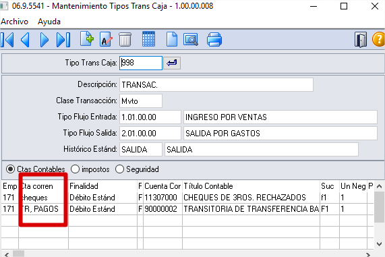Select cell 90000002 in the grid
The height and width of the screenshot is (257, 385).
tap(162, 209)
